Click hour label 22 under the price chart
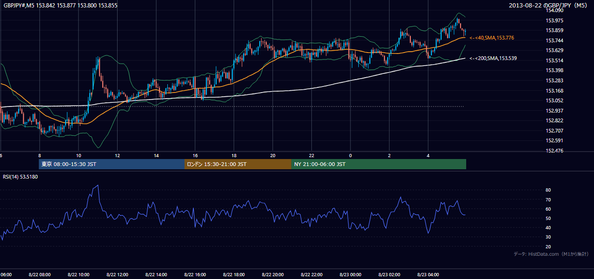The height and width of the screenshot is (279, 594). click(x=311, y=156)
